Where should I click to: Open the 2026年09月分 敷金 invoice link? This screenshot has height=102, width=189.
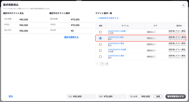click(116, 43)
